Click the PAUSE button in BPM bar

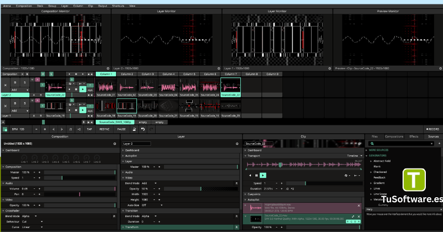(121, 129)
